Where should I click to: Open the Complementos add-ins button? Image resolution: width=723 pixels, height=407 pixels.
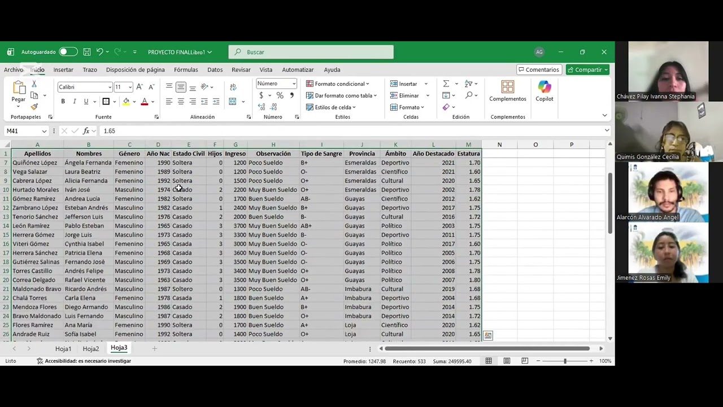point(507,90)
